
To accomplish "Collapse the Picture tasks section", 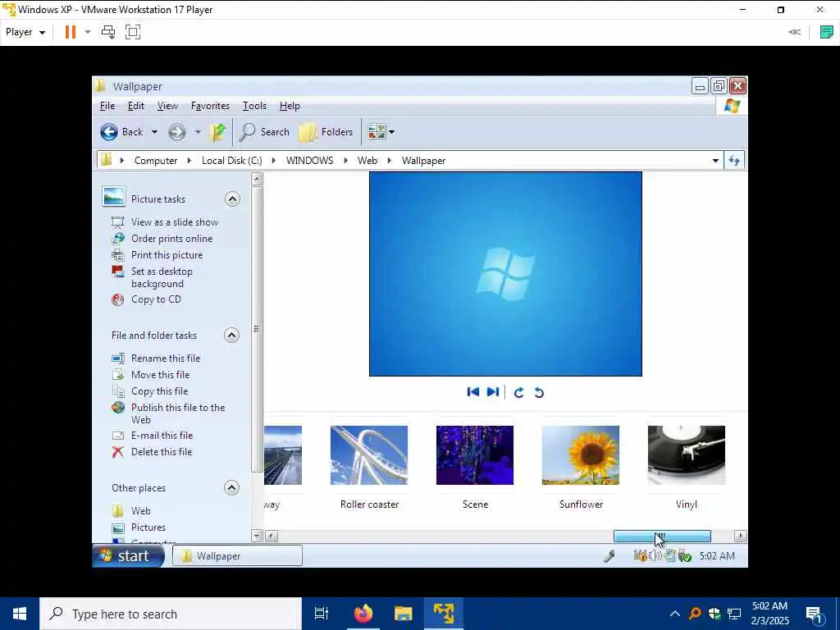I will point(232,199).
